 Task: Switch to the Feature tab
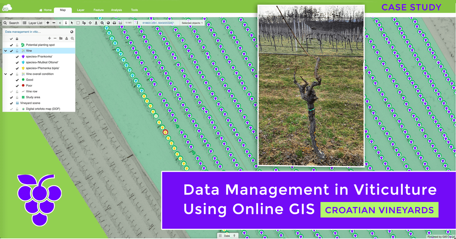pos(98,10)
